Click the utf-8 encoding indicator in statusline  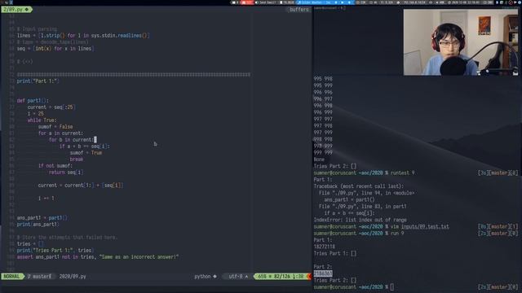(237, 277)
